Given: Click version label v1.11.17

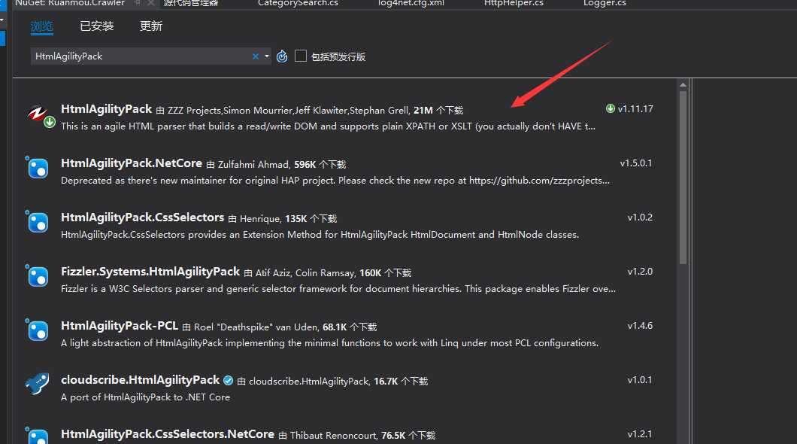Looking at the screenshot, I should click(x=635, y=109).
